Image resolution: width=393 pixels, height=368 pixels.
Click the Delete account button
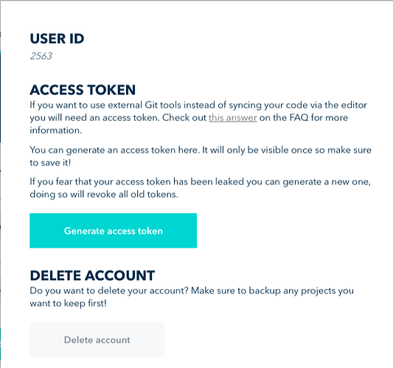coord(97,340)
